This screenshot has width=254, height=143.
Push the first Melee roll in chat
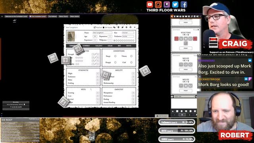(186, 70)
